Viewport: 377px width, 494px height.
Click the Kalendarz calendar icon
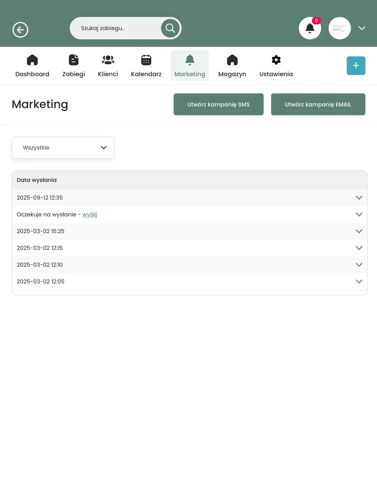coord(146,60)
